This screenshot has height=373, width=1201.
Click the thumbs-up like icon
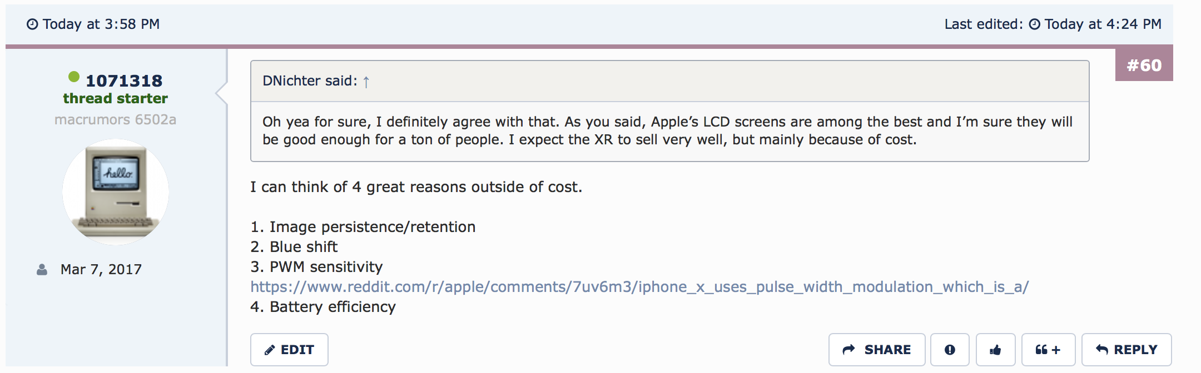[995, 350]
